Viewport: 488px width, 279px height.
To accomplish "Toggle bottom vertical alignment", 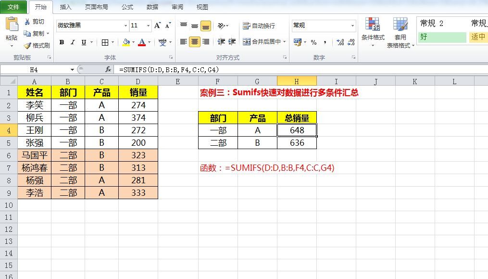I will (x=205, y=25).
